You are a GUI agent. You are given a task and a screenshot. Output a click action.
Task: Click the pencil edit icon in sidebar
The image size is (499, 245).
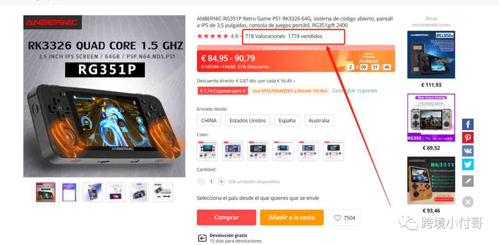[468, 181]
